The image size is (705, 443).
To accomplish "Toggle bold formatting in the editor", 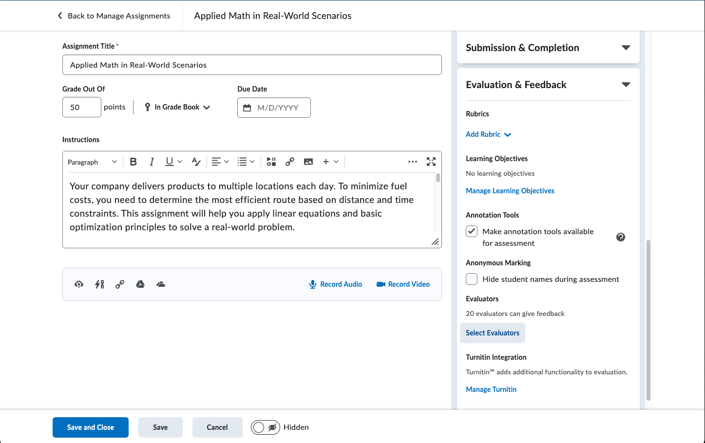I will (133, 162).
